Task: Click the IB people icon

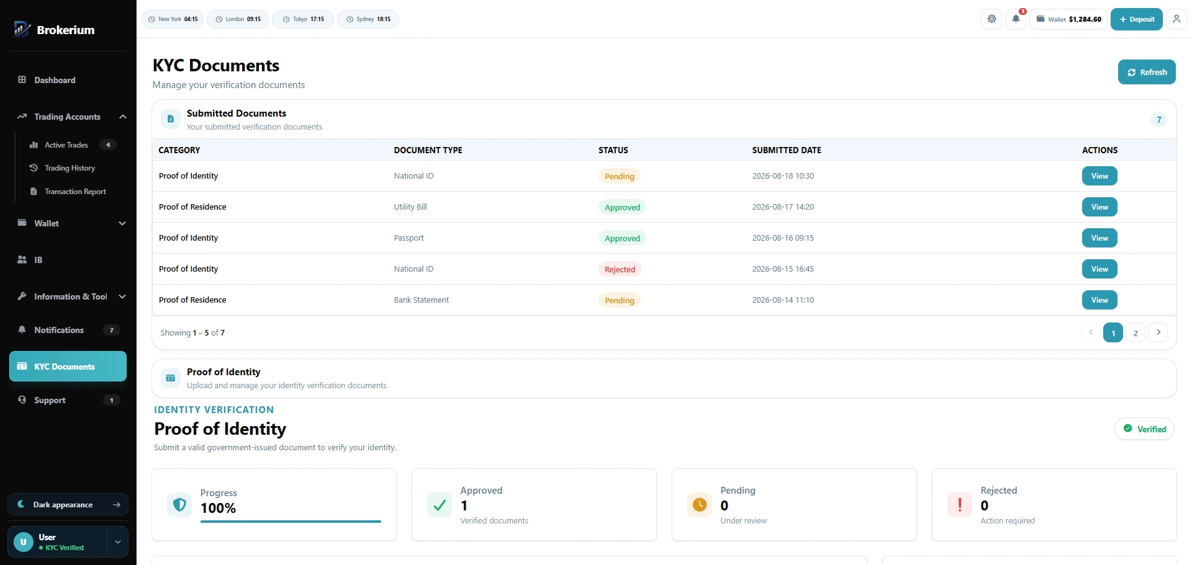Action: click(22, 260)
